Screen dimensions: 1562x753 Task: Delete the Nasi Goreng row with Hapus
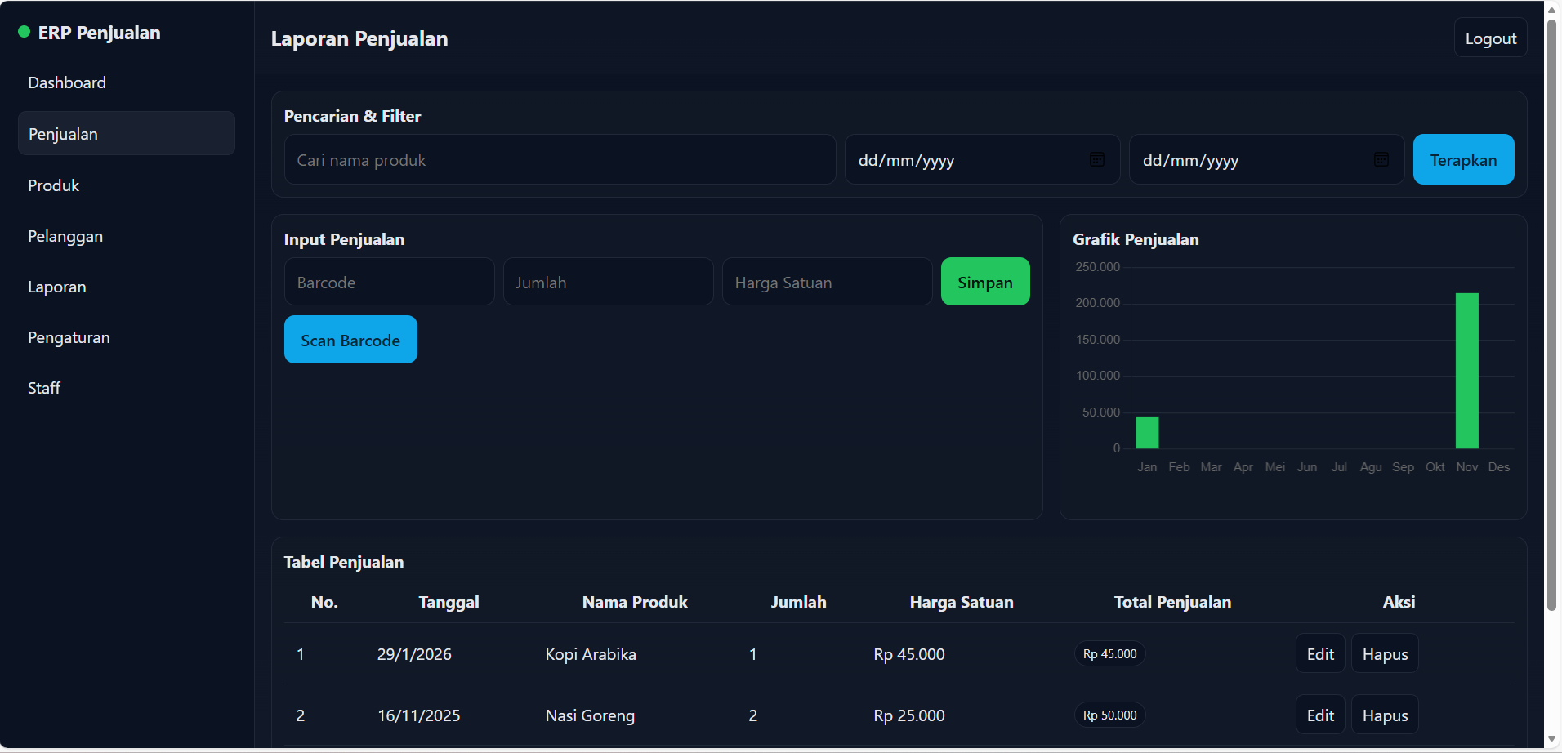coord(1385,715)
